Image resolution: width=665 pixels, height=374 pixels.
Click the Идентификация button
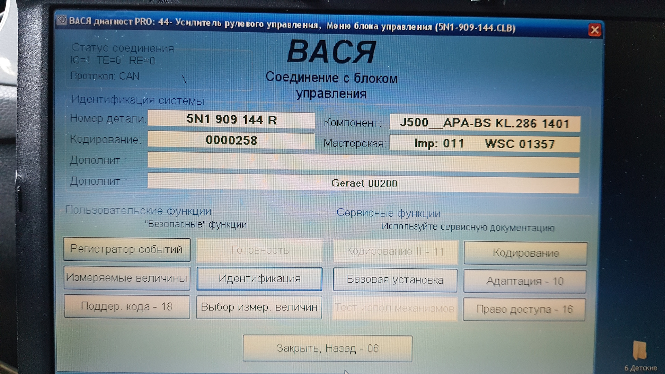[x=259, y=279]
